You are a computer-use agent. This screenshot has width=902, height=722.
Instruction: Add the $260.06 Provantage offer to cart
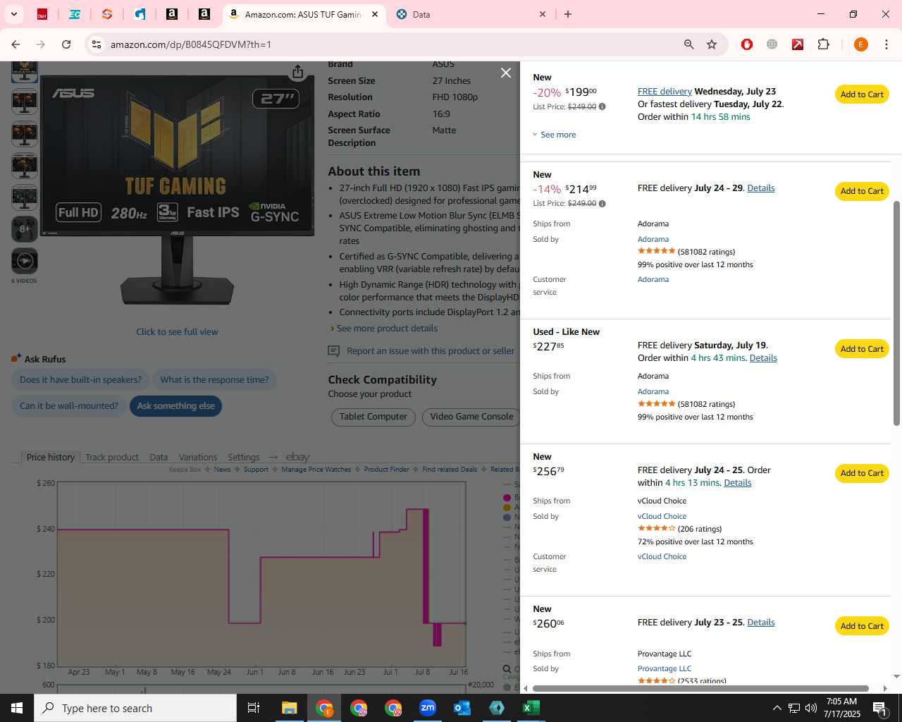[862, 626]
